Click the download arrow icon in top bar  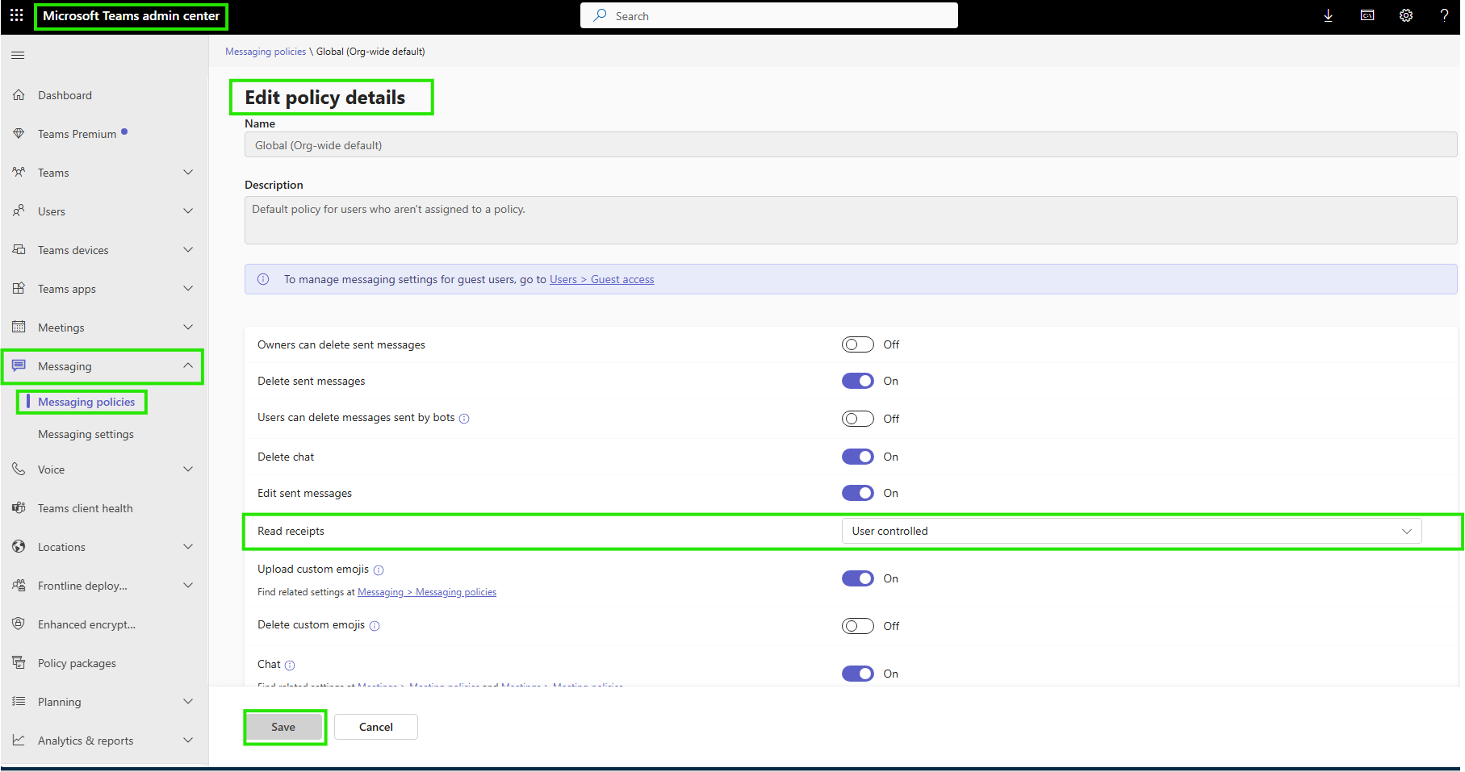[x=1328, y=15]
